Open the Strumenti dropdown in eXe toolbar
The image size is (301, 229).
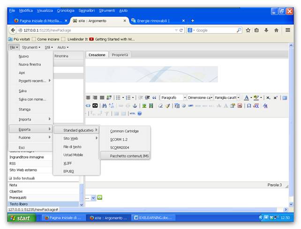coord(31,47)
